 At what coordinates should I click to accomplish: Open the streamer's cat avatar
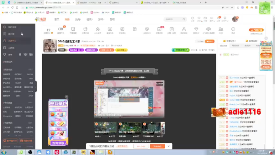pos(50,46)
